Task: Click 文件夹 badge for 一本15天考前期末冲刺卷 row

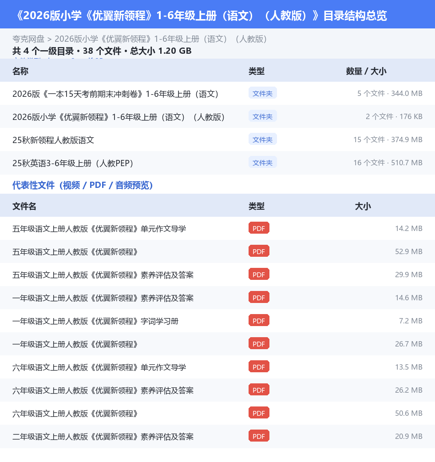Action: 262,93
